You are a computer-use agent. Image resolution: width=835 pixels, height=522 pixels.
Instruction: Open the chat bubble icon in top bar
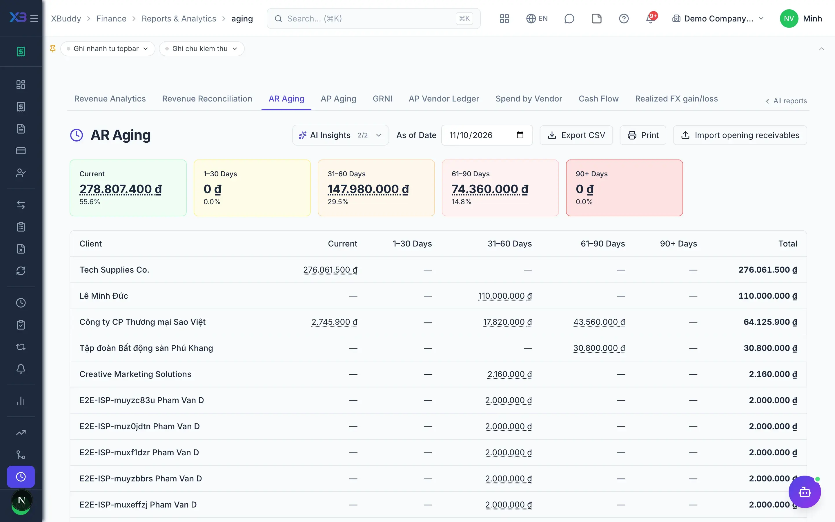569,18
